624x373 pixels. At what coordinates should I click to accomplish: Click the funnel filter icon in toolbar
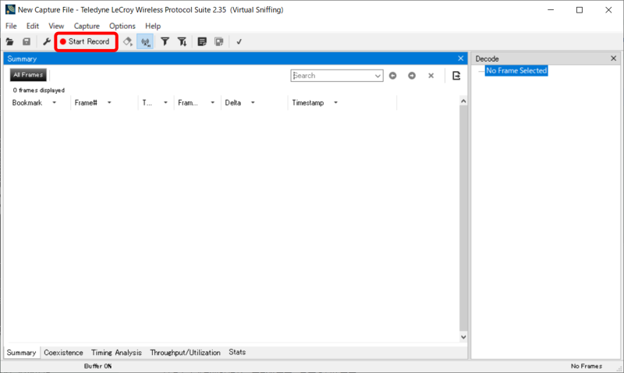(x=165, y=41)
